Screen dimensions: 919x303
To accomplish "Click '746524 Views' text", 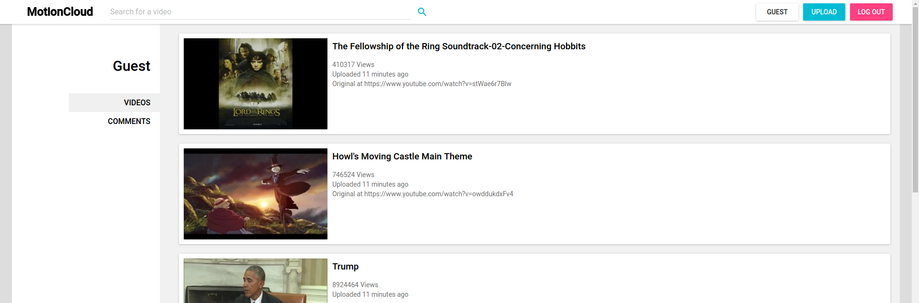I will click(353, 175).
